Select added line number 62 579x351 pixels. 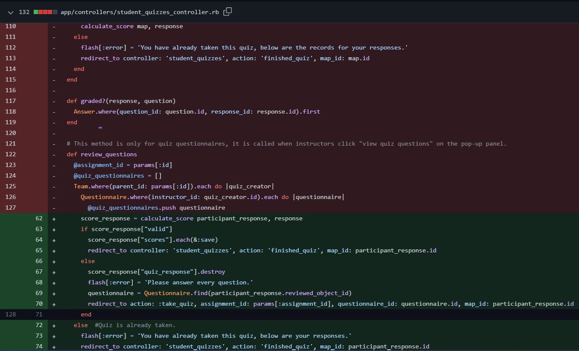pyautogui.click(x=38, y=218)
